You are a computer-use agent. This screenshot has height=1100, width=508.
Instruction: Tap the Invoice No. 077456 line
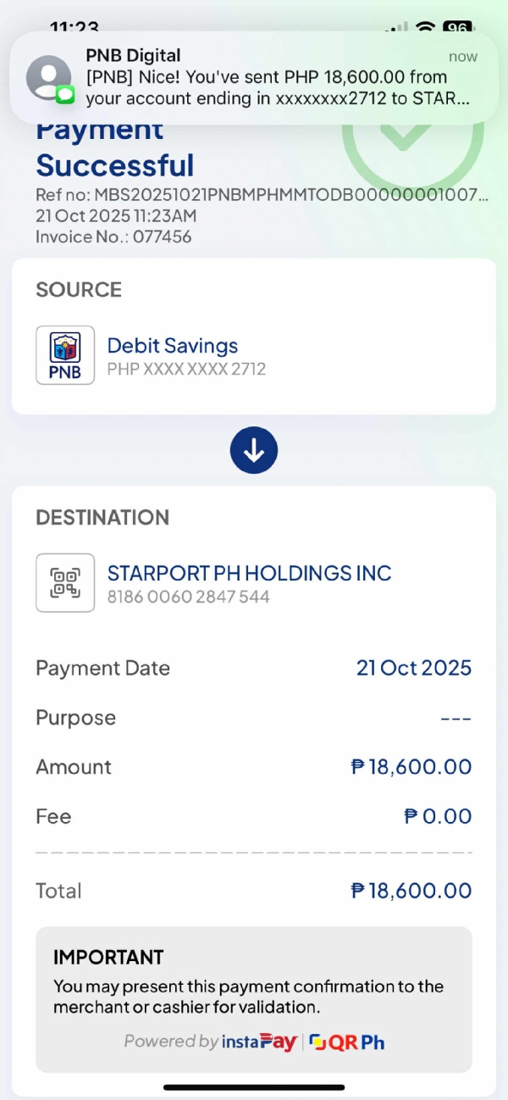[x=113, y=236]
